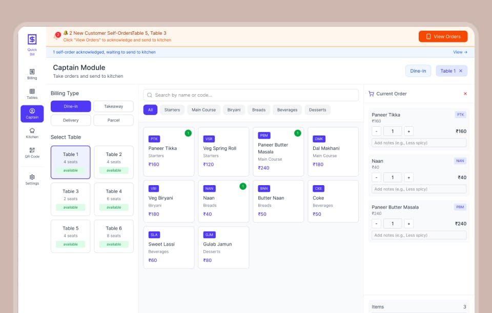492x313 pixels.
Task: Click the View Orders button
Action: pyautogui.click(x=443, y=37)
